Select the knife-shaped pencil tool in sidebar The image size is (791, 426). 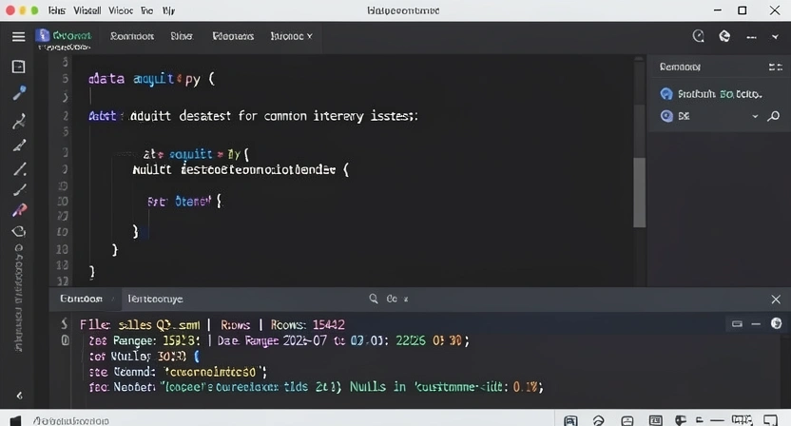pos(19,145)
